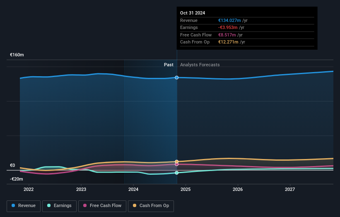Select the 2023 x-axis label
Viewport: 340px width, 217px height.
click(x=81, y=189)
